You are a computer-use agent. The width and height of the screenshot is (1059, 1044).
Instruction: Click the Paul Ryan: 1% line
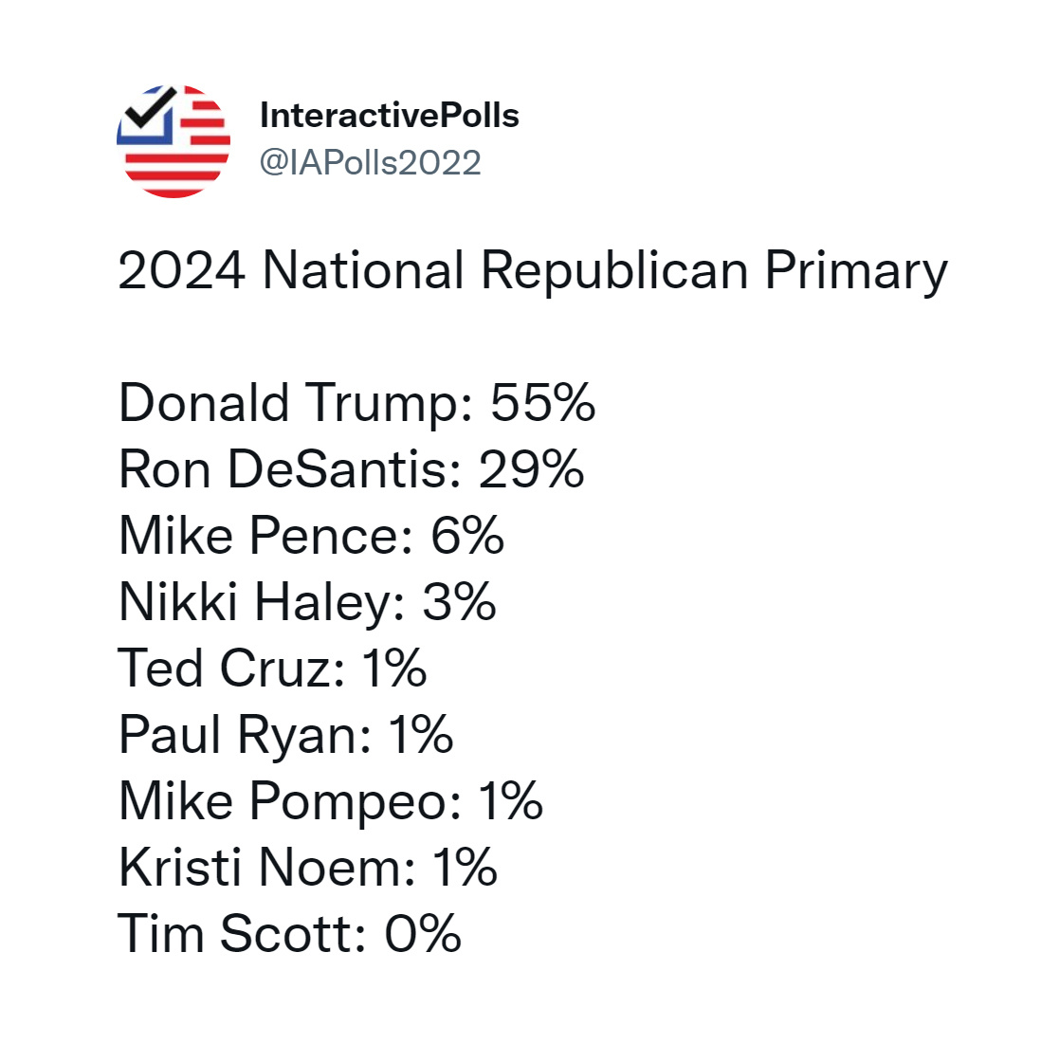285,734
